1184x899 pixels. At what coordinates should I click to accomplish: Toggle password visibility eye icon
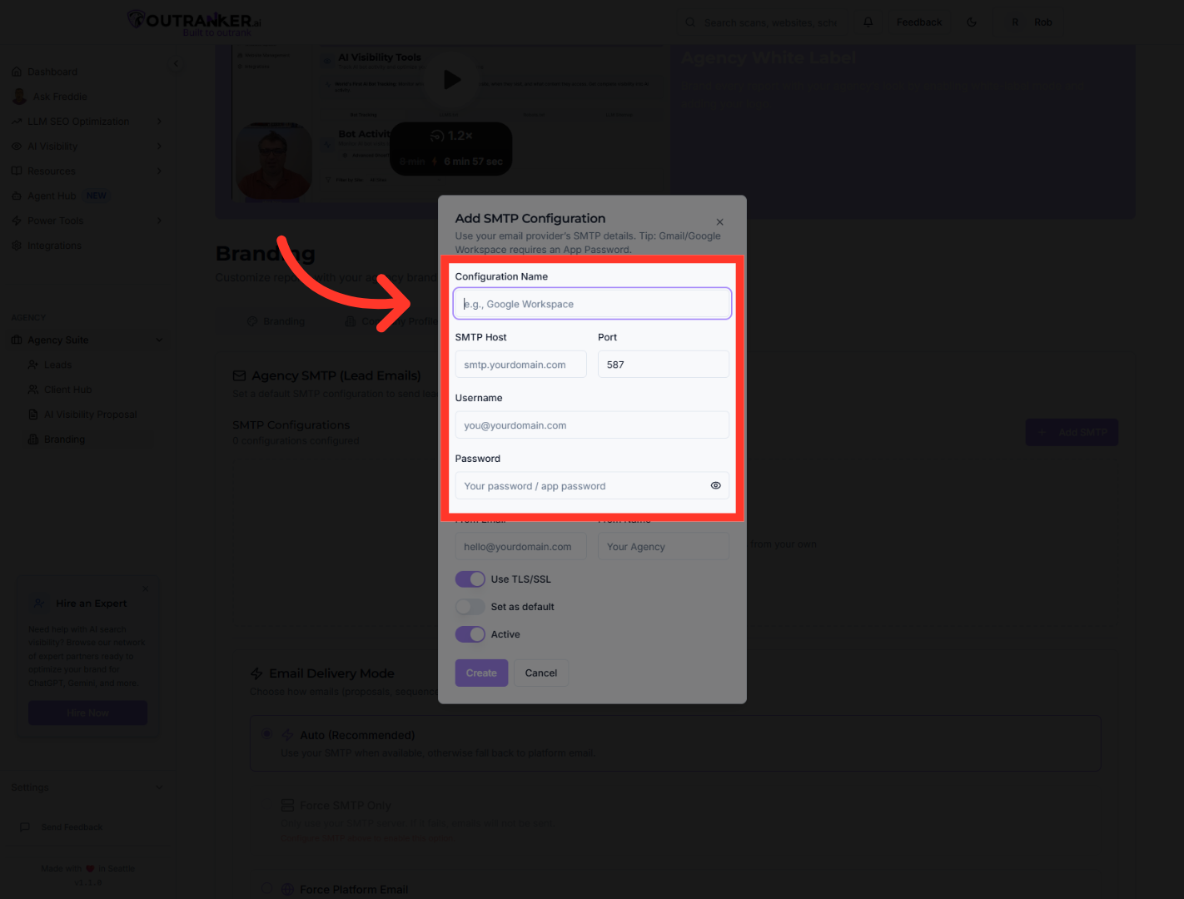click(x=715, y=485)
